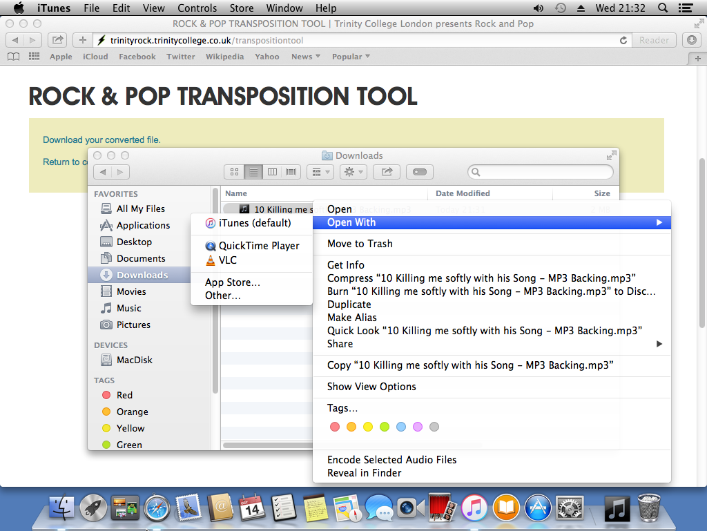Click Finder edit tags toolbar button
This screenshot has height=531, width=707.
(x=419, y=172)
